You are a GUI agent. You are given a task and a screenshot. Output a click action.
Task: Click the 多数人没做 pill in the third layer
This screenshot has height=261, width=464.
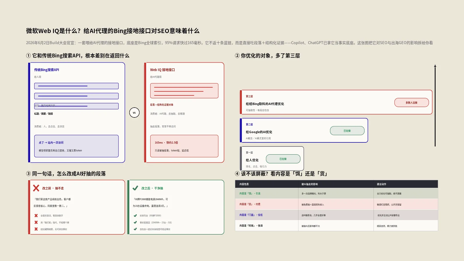click(412, 102)
